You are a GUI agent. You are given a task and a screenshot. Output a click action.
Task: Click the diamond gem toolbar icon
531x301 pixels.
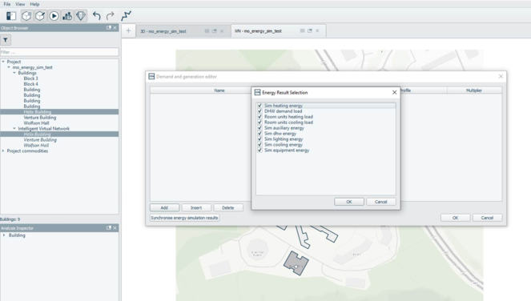[x=81, y=16]
